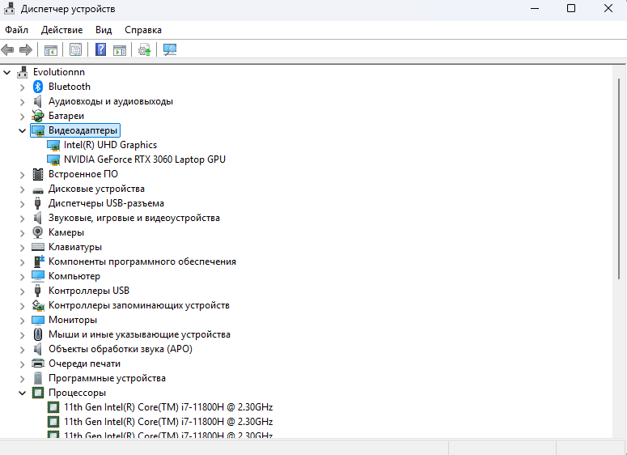
Task: Select the Дисковые устройства item
Action: (x=96, y=189)
